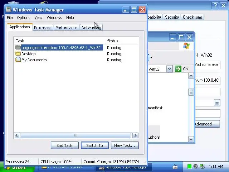Image resolution: width=229 pixels, height=172 pixels.
Task: Click the Windows flag logo in Explorer window
Action: [x=186, y=46]
